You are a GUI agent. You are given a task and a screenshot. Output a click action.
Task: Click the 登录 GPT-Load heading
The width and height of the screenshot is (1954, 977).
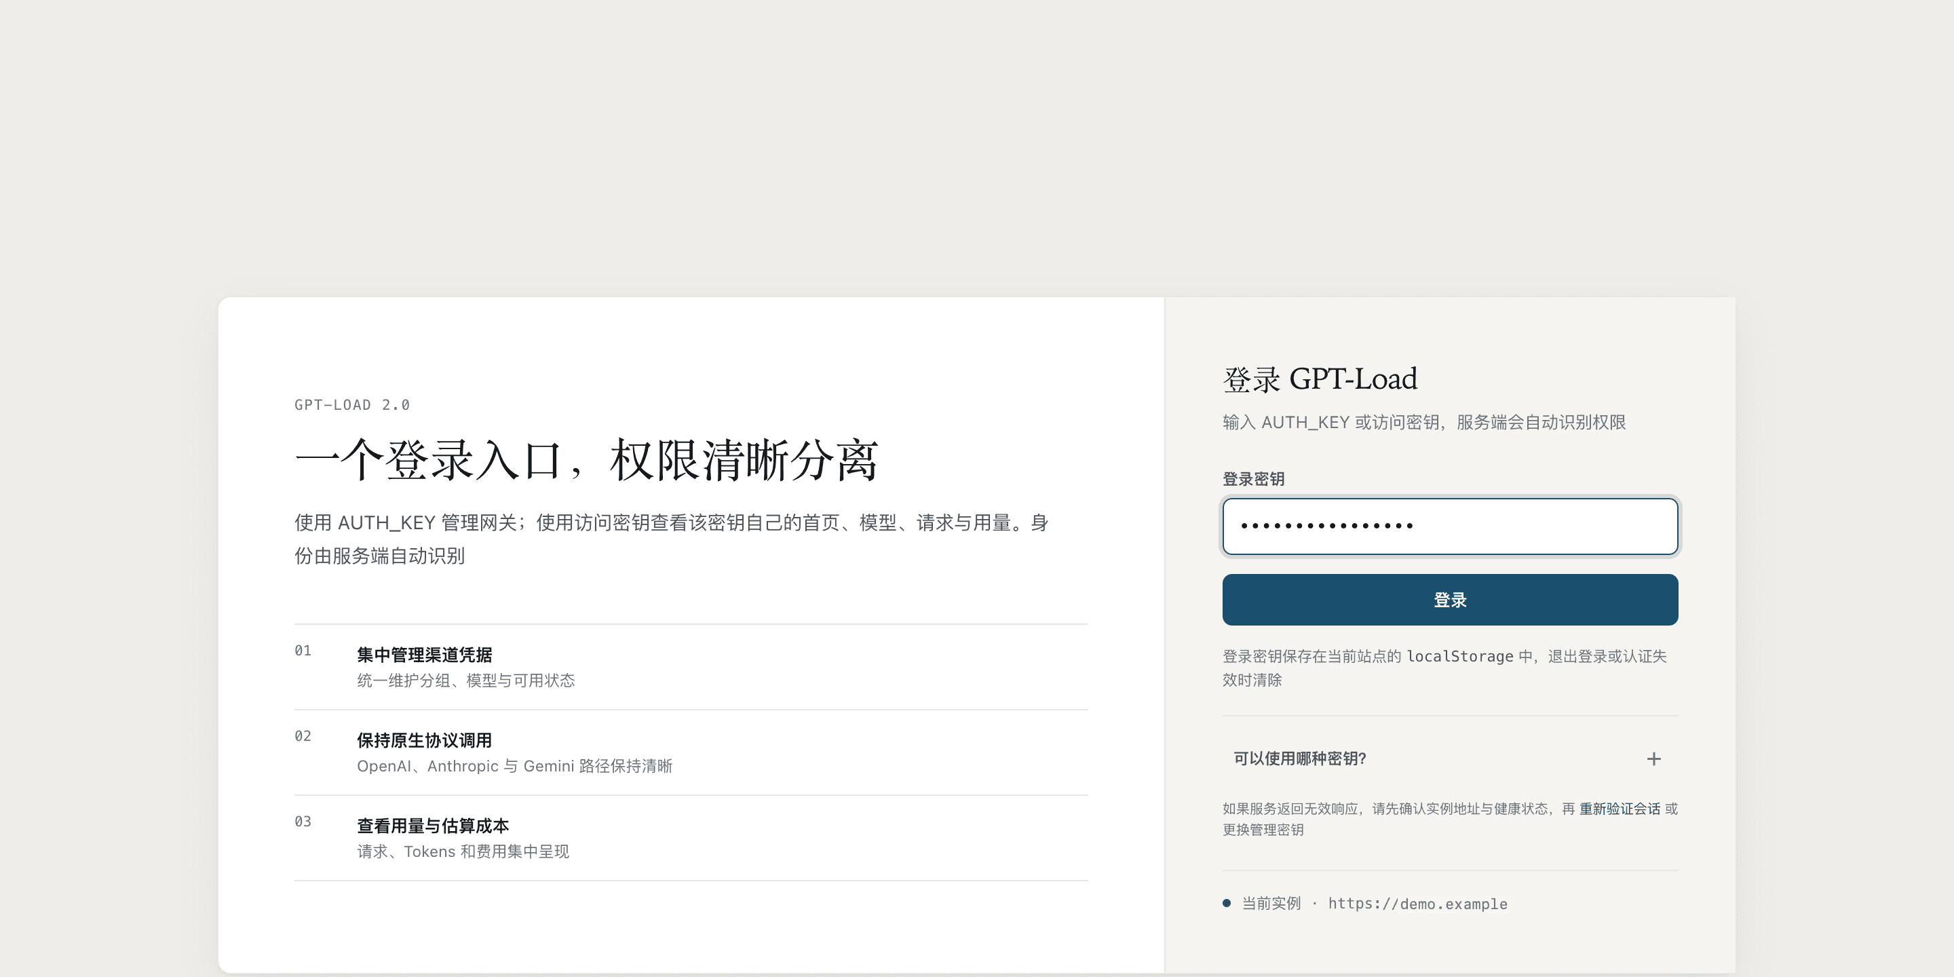1320,379
